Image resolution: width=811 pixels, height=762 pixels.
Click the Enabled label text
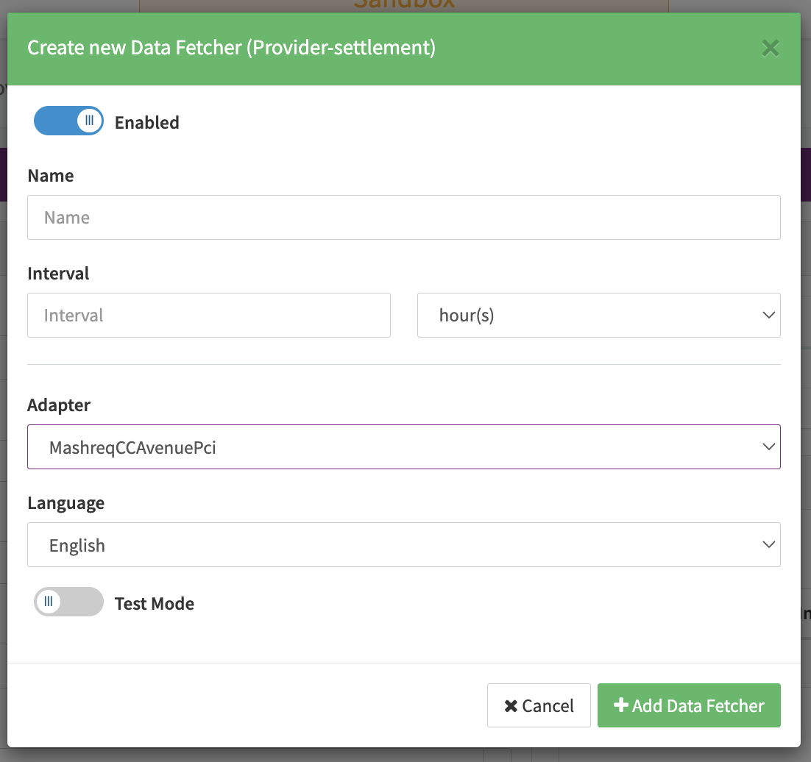click(x=147, y=123)
